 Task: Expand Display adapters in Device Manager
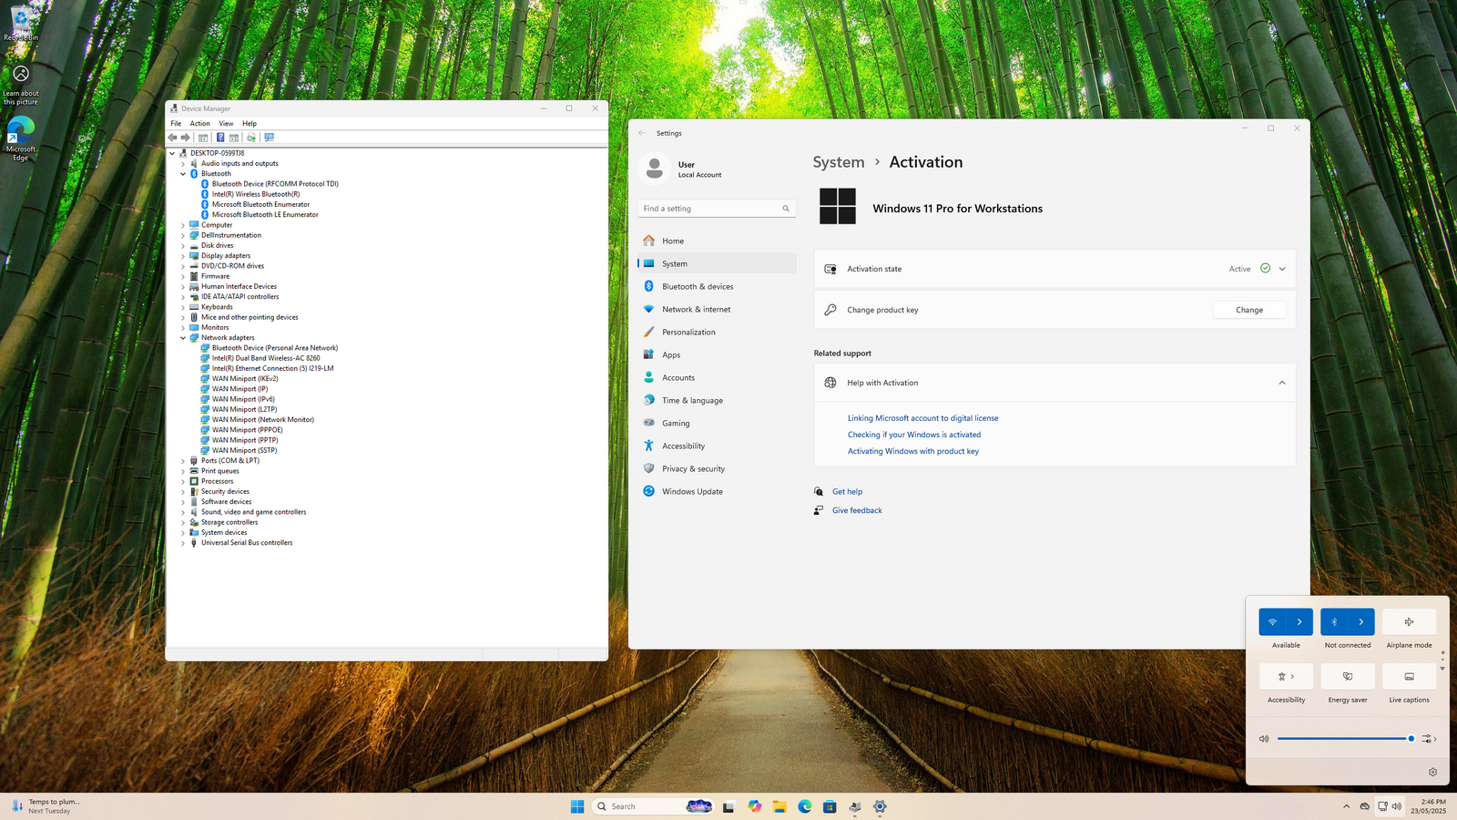pyautogui.click(x=183, y=256)
